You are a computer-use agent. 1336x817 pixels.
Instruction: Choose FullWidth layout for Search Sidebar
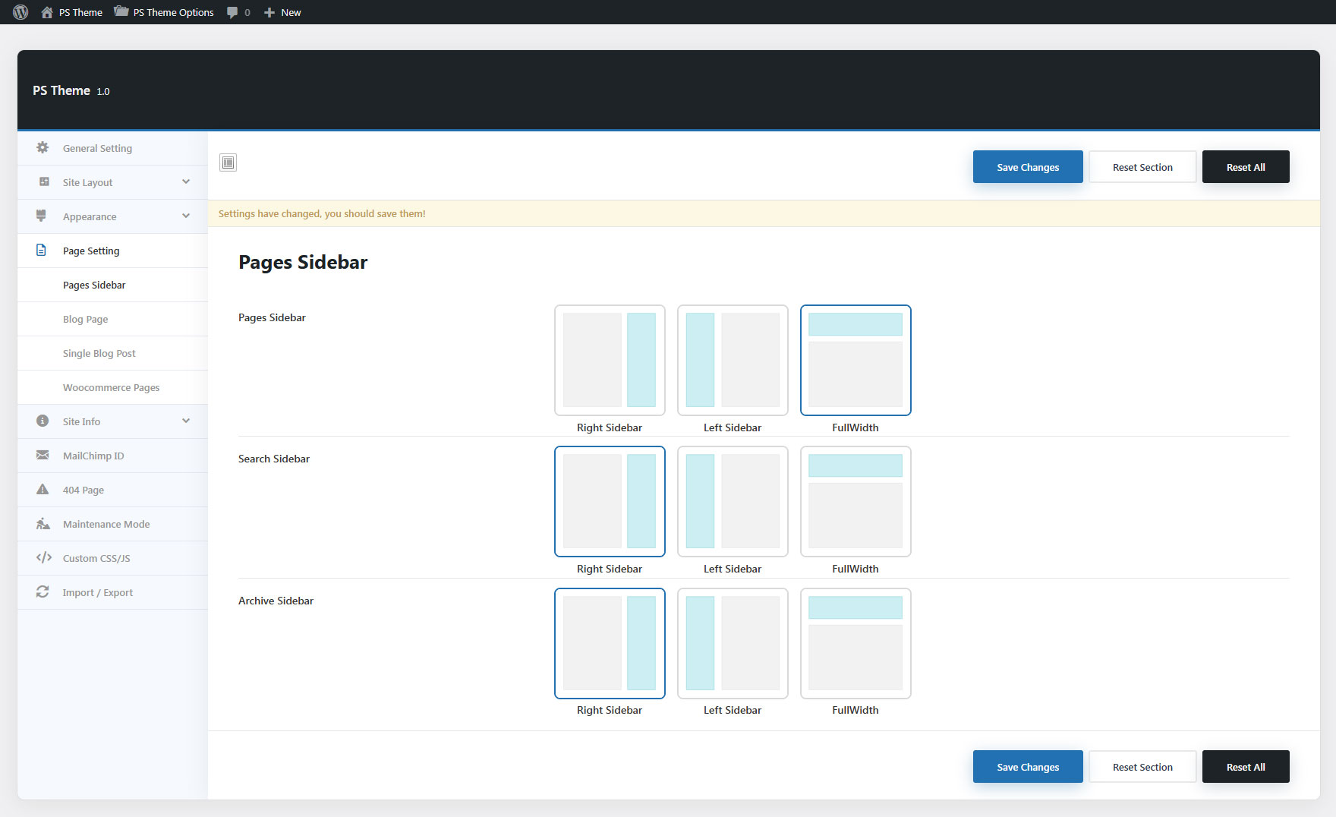click(855, 501)
